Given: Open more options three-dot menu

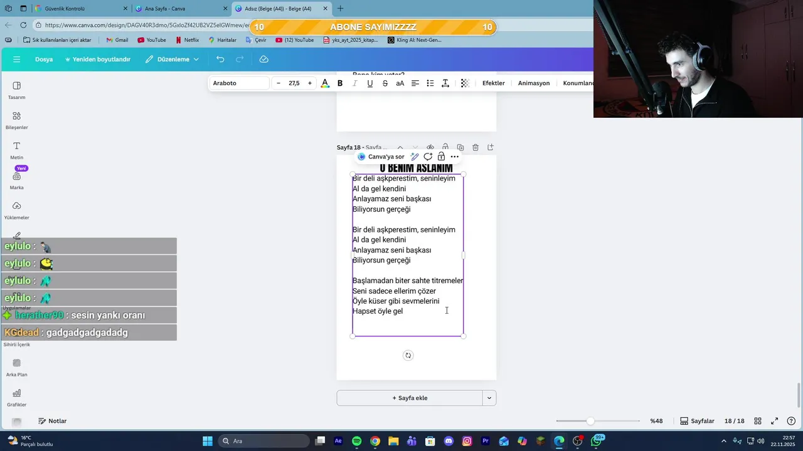Looking at the screenshot, I should (454, 157).
